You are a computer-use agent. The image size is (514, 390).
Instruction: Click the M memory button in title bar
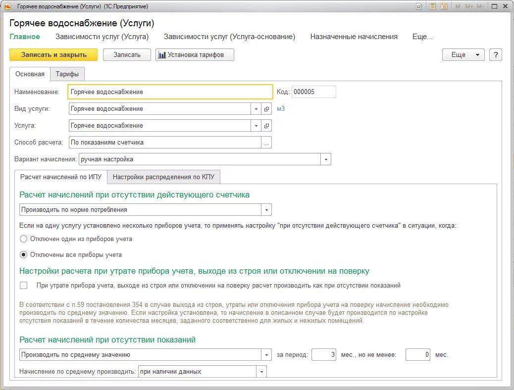point(458,6)
